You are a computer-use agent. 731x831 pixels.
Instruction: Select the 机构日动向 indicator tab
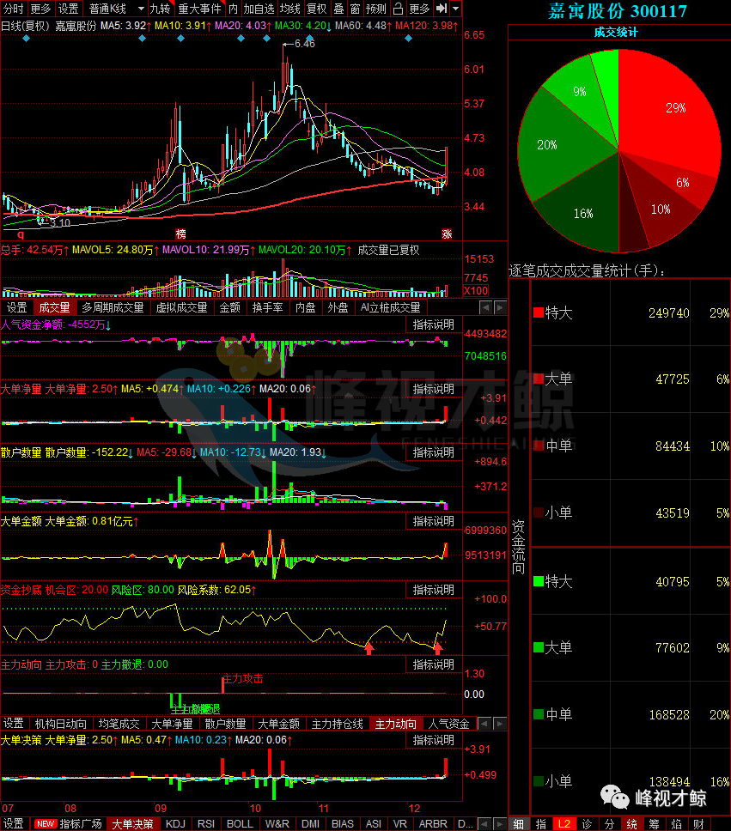[x=60, y=724]
